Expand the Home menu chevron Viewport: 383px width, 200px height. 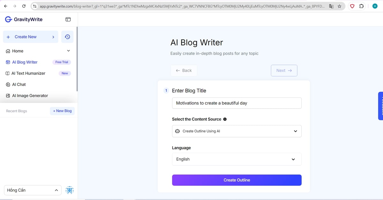coord(68,51)
